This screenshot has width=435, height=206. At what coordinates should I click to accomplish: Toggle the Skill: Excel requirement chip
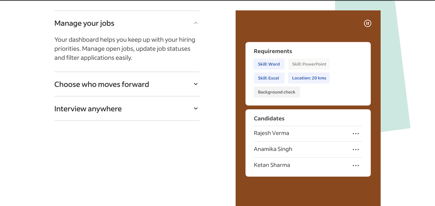tap(269, 78)
